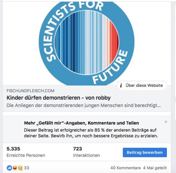Click the Beitrag bewerben button

(x=145, y=152)
